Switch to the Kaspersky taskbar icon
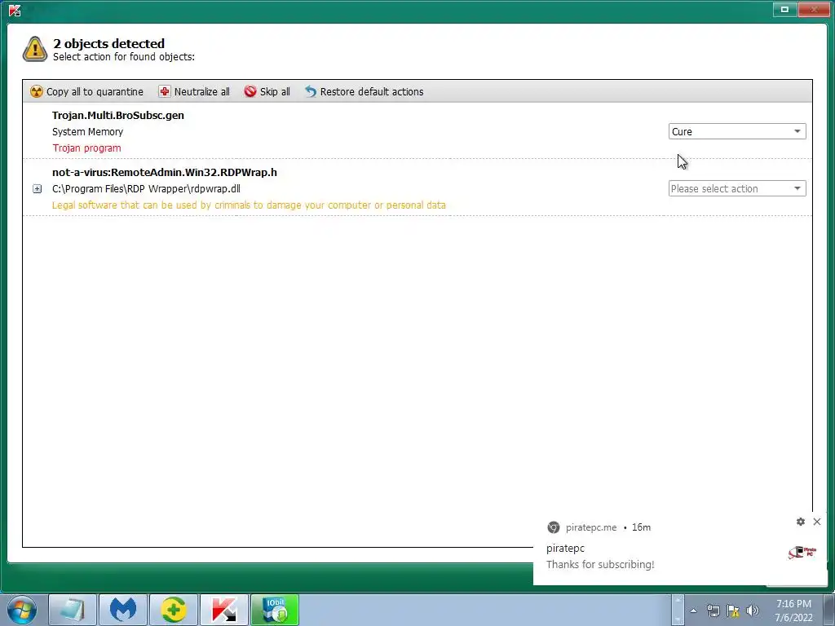The height and width of the screenshot is (626, 835). [224, 610]
